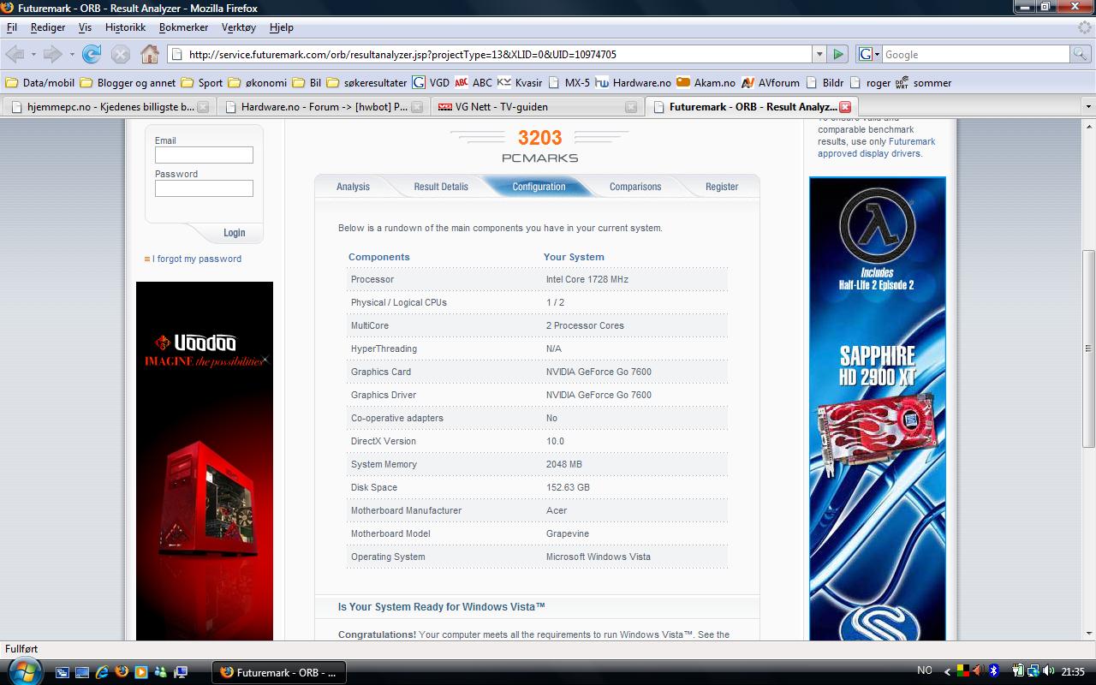Open the Windows Start orb
This screenshot has height=685, width=1096.
(x=24, y=671)
